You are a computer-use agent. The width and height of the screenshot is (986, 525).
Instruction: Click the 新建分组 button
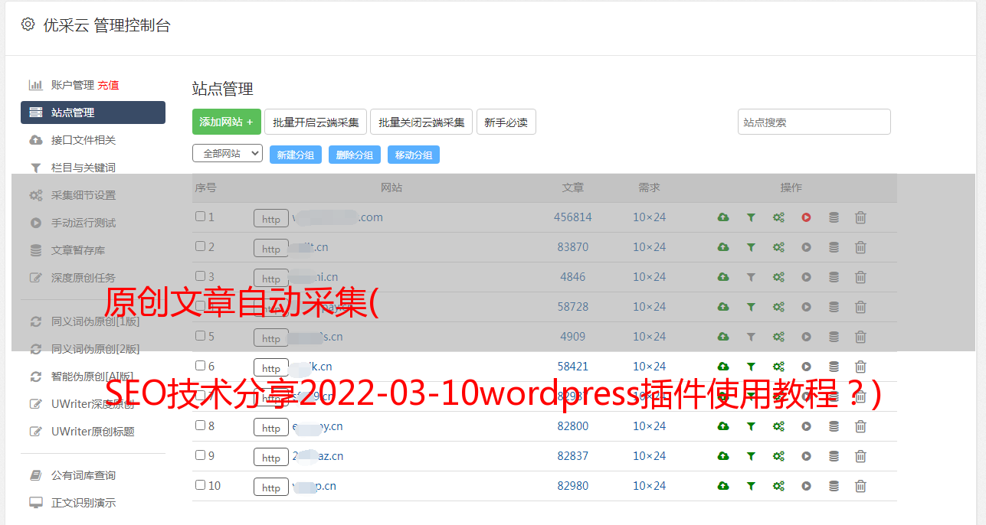pyautogui.click(x=295, y=155)
